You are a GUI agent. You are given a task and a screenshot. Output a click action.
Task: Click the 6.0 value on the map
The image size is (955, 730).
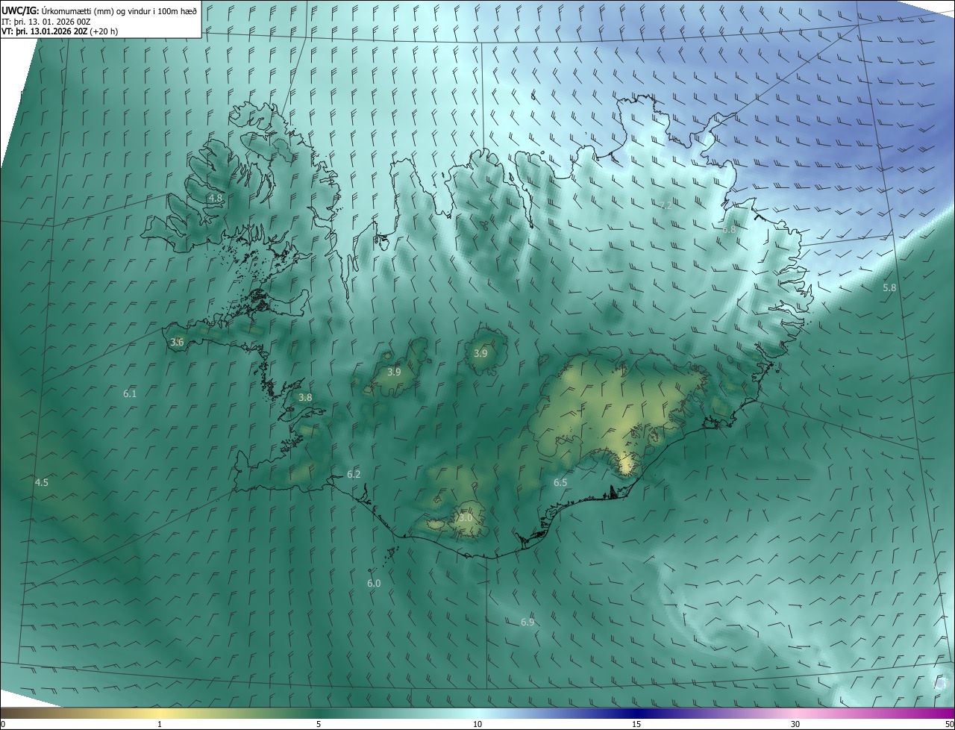(374, 583)
